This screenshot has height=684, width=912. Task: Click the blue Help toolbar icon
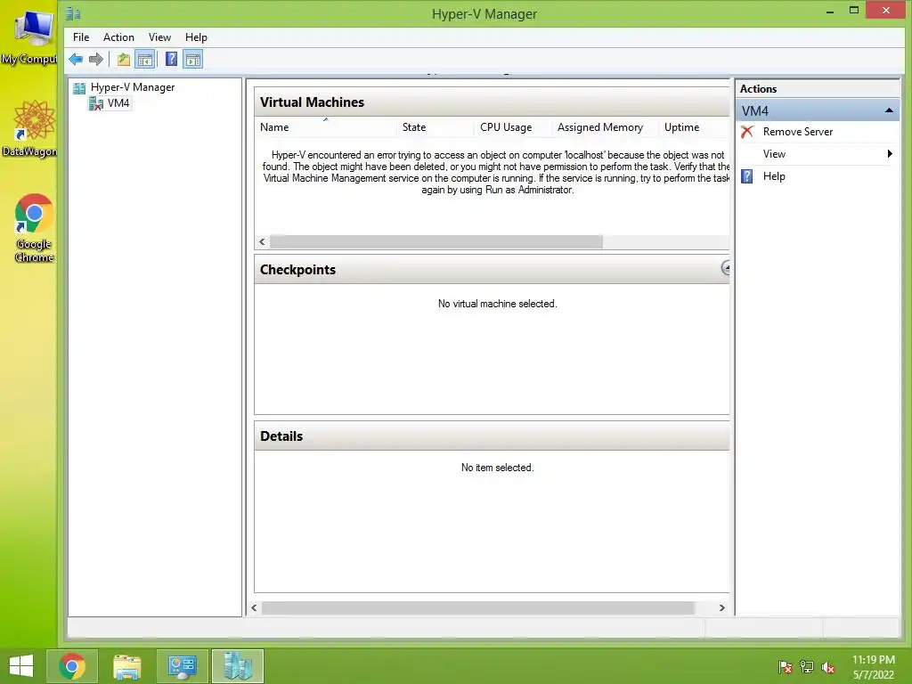[x=171, y=60]
